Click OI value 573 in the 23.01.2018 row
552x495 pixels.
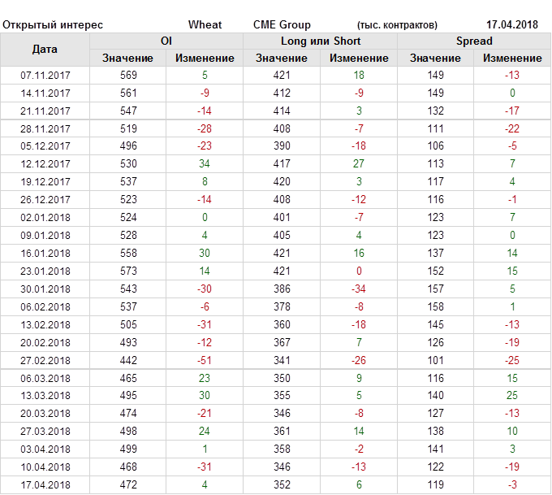click(x=127, y=271)
